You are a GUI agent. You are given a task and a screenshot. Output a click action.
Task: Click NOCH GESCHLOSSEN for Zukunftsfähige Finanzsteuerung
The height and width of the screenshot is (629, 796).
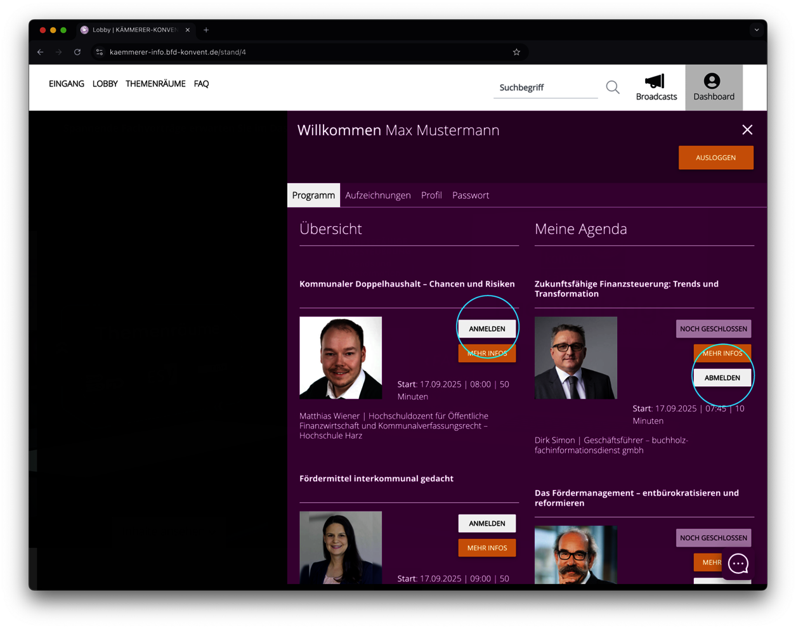[x=714, y=328]
